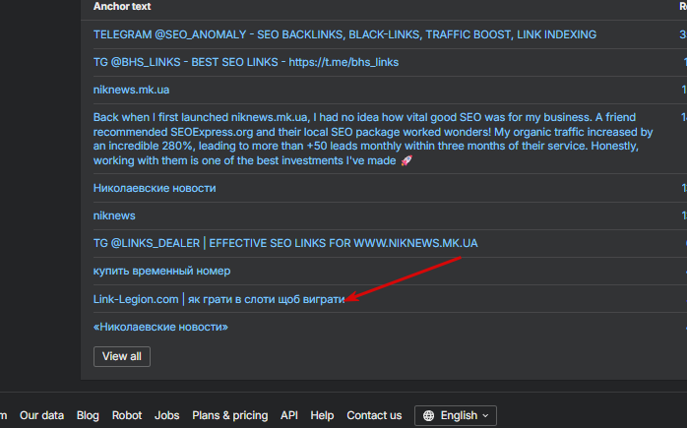
Task: Open the API footer link
Action: click(x=289, y=415)
